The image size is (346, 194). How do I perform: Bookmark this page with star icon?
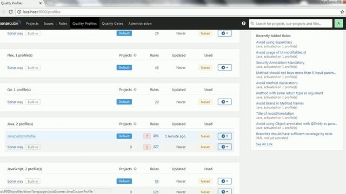342,12
